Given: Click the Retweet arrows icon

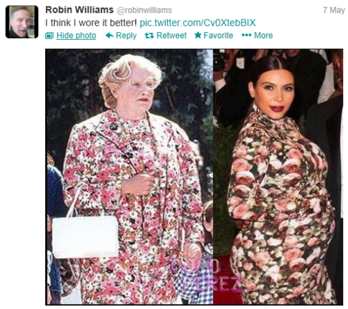Looking at the screenshot, I should pos(149,35).
